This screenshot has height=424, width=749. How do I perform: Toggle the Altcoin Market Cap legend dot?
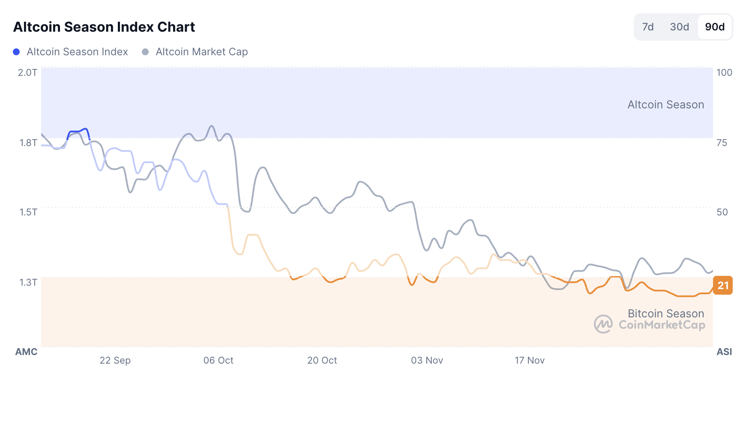[x=145, y=52]
